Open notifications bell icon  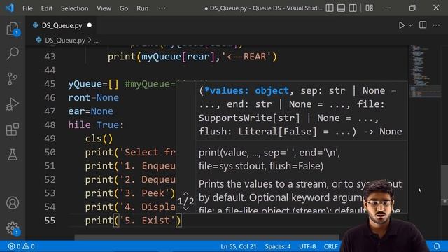(x=437, y=246)
